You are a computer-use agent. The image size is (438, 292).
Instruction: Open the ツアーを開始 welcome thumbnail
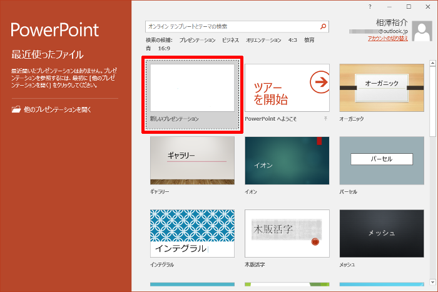(287, 88)
